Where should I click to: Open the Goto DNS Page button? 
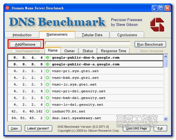pos(136,129)
